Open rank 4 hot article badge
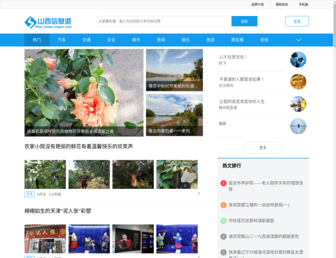 tap(223, 236)
